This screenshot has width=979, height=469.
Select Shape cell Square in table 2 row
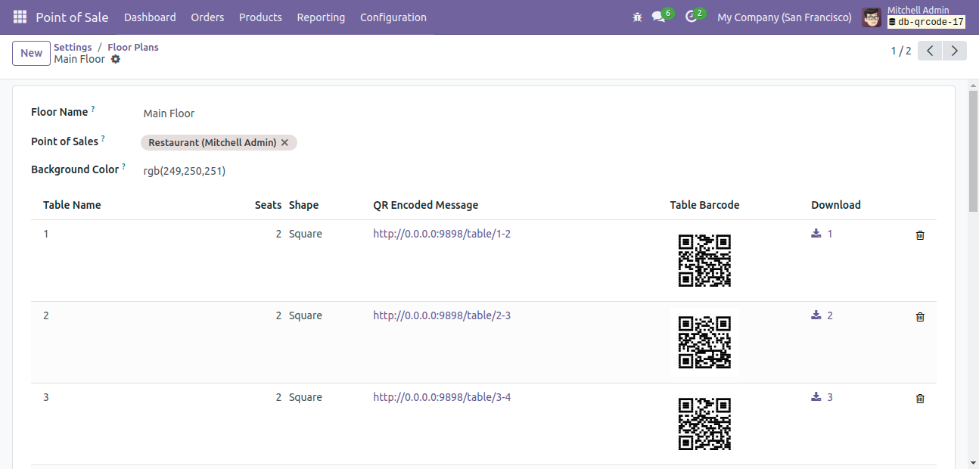tap(306, 315)
